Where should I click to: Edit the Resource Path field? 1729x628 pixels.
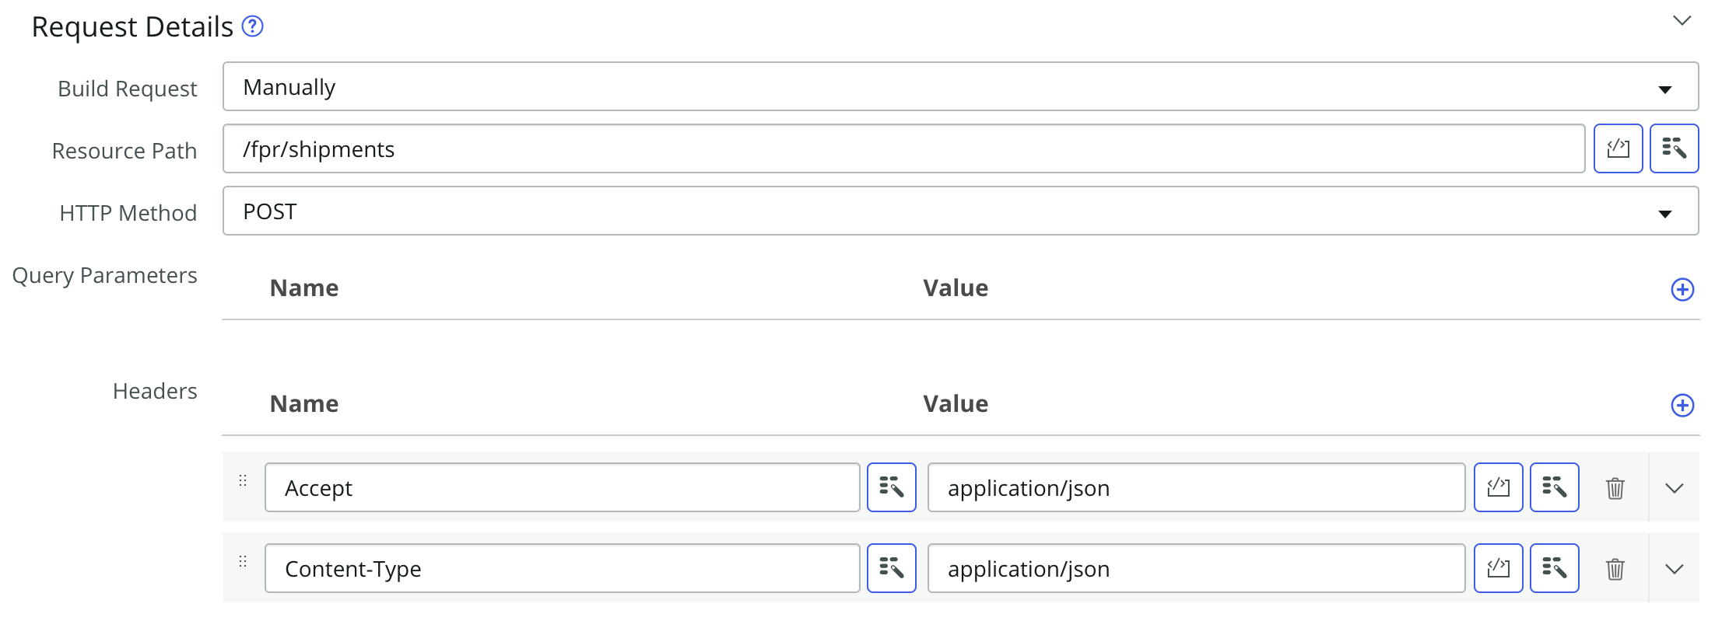pos(903,148)
